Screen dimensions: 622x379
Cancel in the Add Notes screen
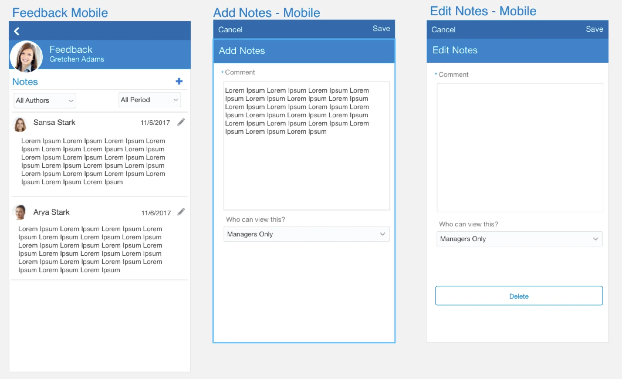point(230,30)
